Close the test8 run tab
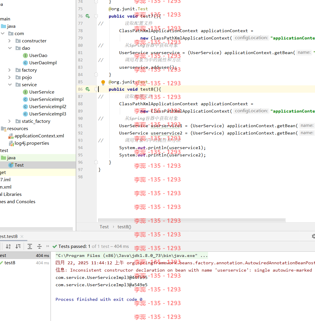The width and height of the screenshot is (315, 321). click(22, 237)
